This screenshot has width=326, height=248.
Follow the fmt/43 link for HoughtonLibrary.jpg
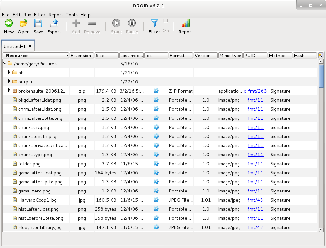tap(255, 227)
